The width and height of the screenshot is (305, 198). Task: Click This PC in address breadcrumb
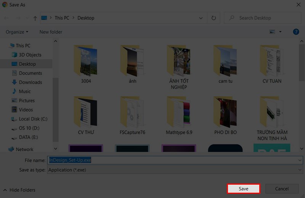(62, 18)
